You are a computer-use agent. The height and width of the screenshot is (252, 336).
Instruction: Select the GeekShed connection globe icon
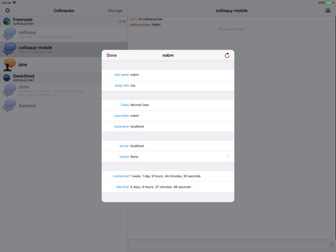tap(7, 78)
